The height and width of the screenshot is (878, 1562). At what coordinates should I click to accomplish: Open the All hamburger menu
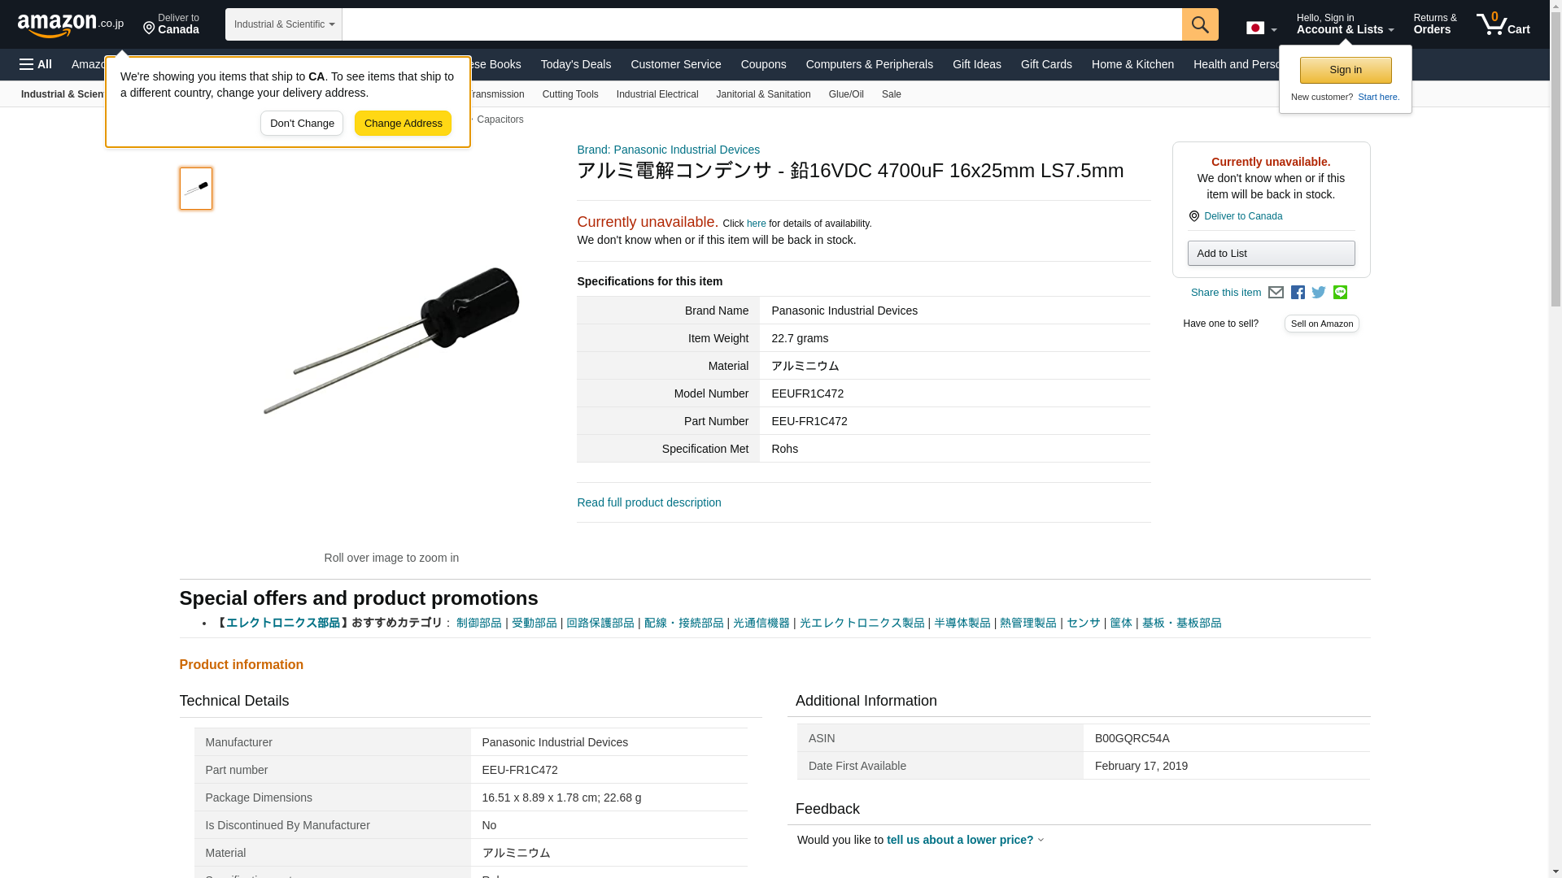pyautogui.click(x=36, y=64)
